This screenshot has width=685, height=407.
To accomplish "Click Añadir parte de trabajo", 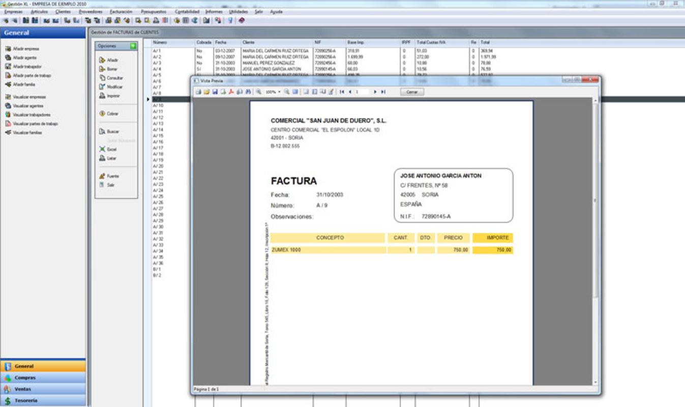I will click(28, 75).
